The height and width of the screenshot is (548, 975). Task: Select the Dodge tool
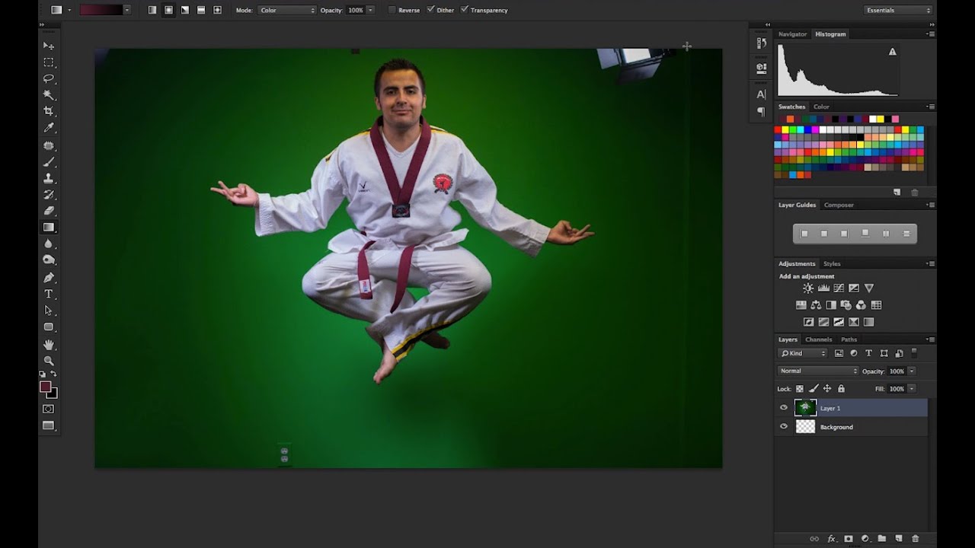tap(49, 260)
